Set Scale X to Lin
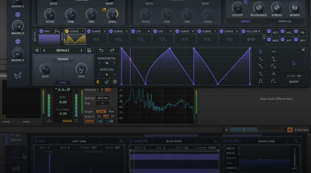 (99, 116)
